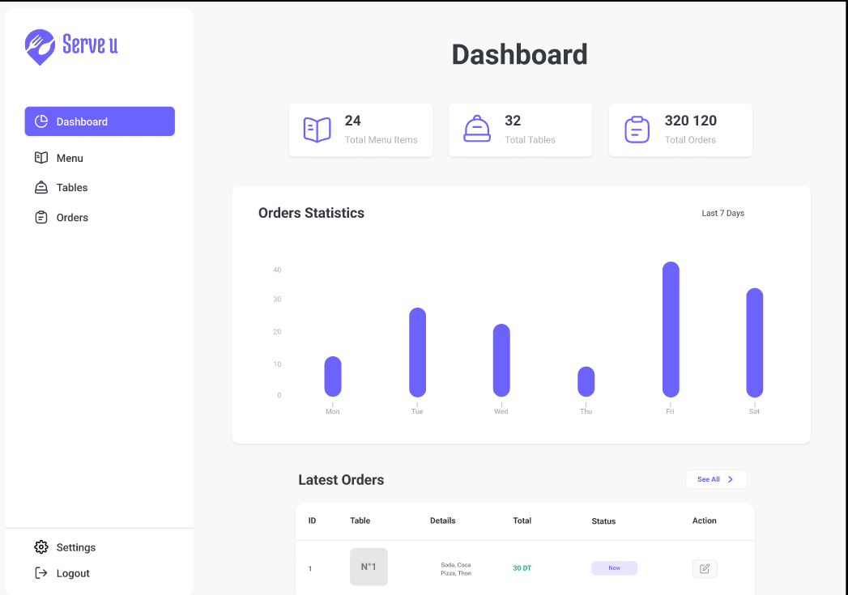
Task: Open the Last 7 Days range selector
Action: (x=722, y=214)
